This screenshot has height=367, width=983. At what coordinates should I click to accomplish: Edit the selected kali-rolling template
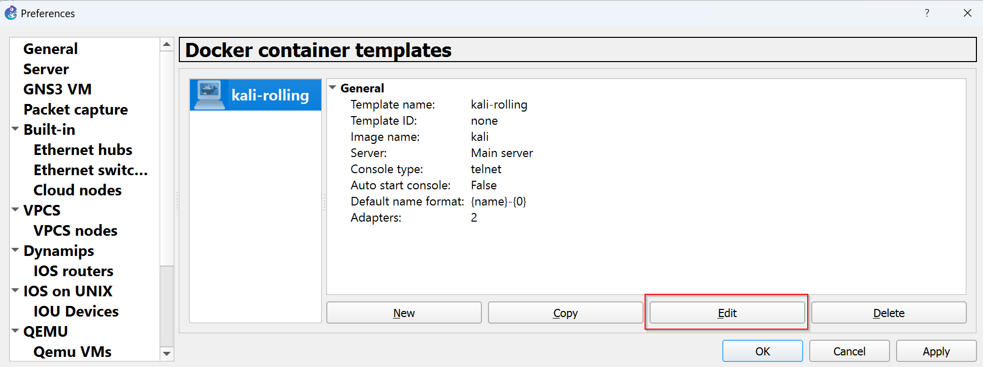[x=727, y=313]
